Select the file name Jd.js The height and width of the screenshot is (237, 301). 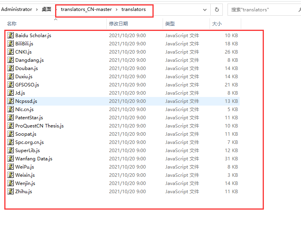[x=20, y=93]
